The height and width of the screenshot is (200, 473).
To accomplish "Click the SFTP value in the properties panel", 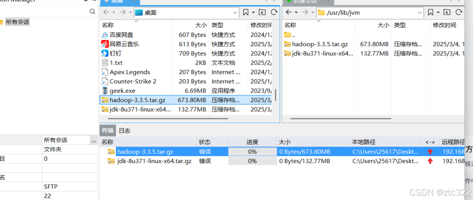I will pyautogui.click(x=51, y=187).
